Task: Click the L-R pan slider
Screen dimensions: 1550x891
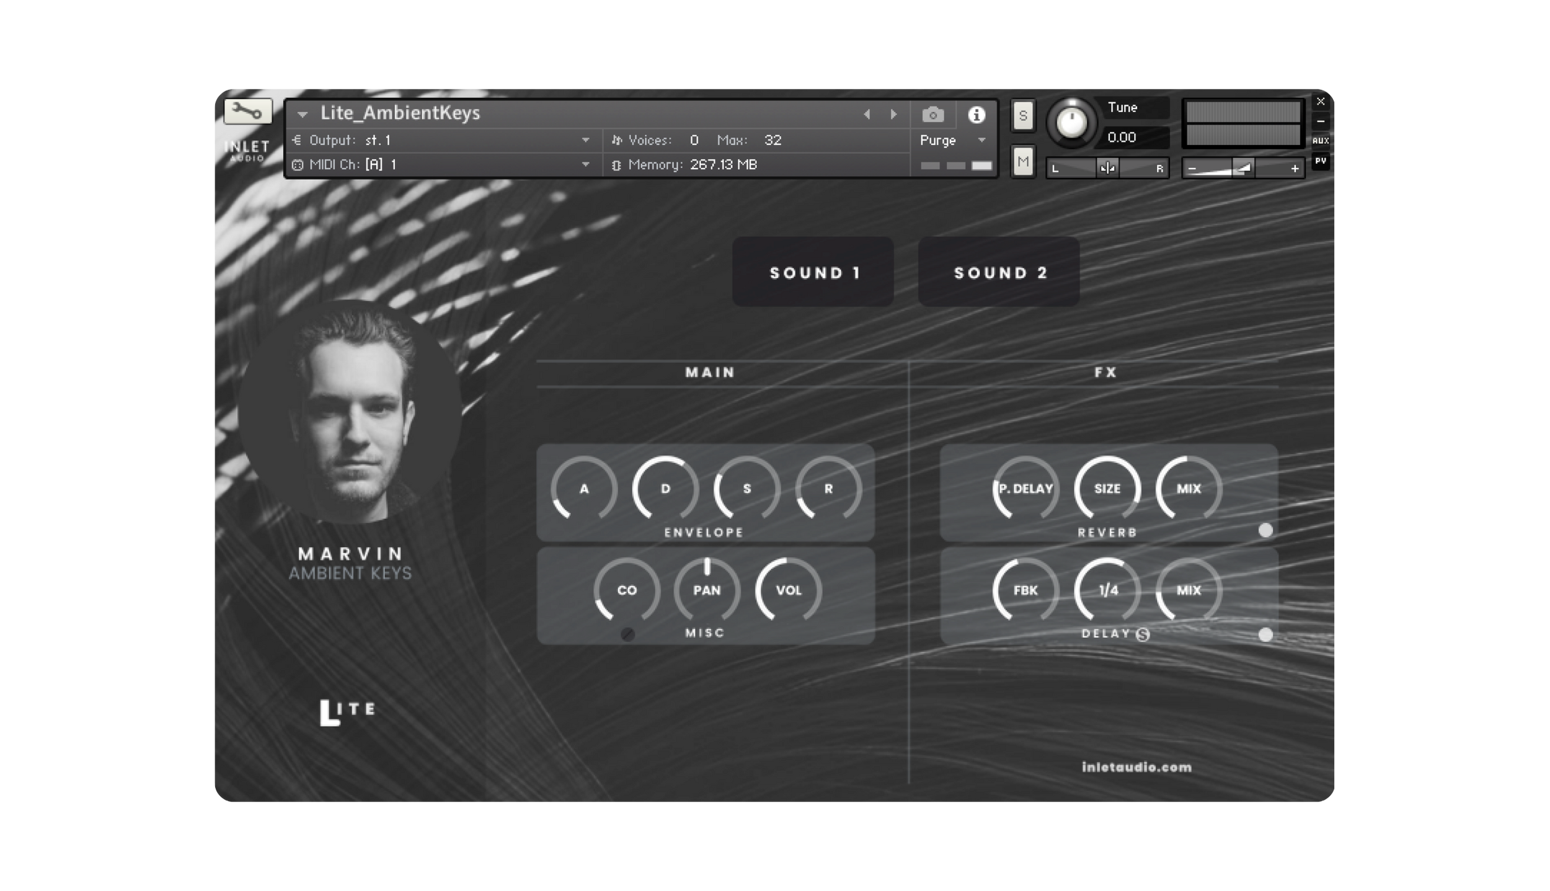Action: (x=1107, y=168)
